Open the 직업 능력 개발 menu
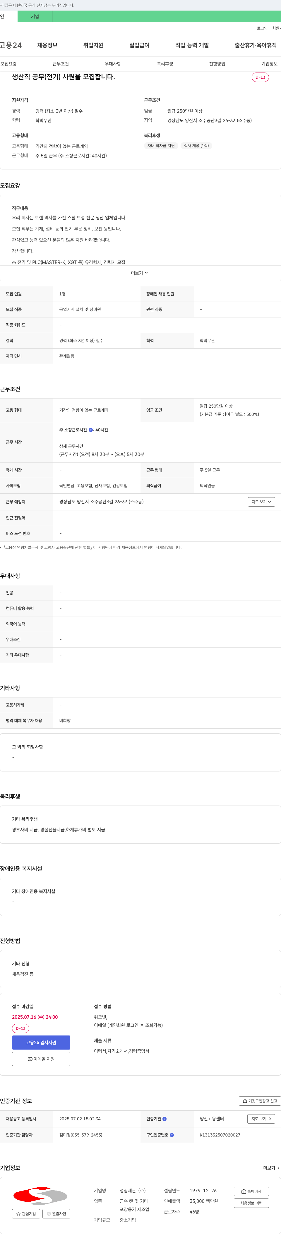 point(192,45)
